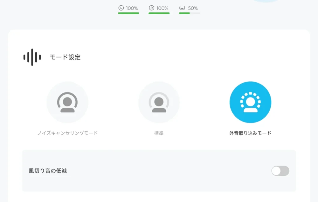Click the ノイズキャンセリングモード text label
Viewport: 318px width, 202px height.
(x=67, y=133)
